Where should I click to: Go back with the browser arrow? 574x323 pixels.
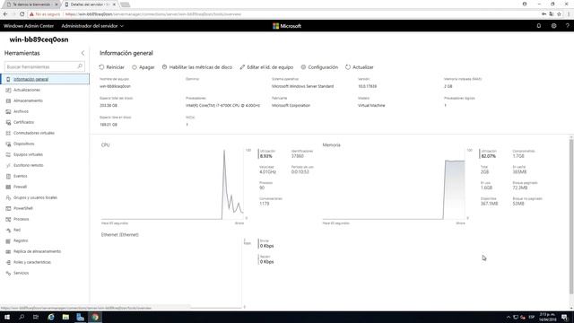(x=5, y=14)
